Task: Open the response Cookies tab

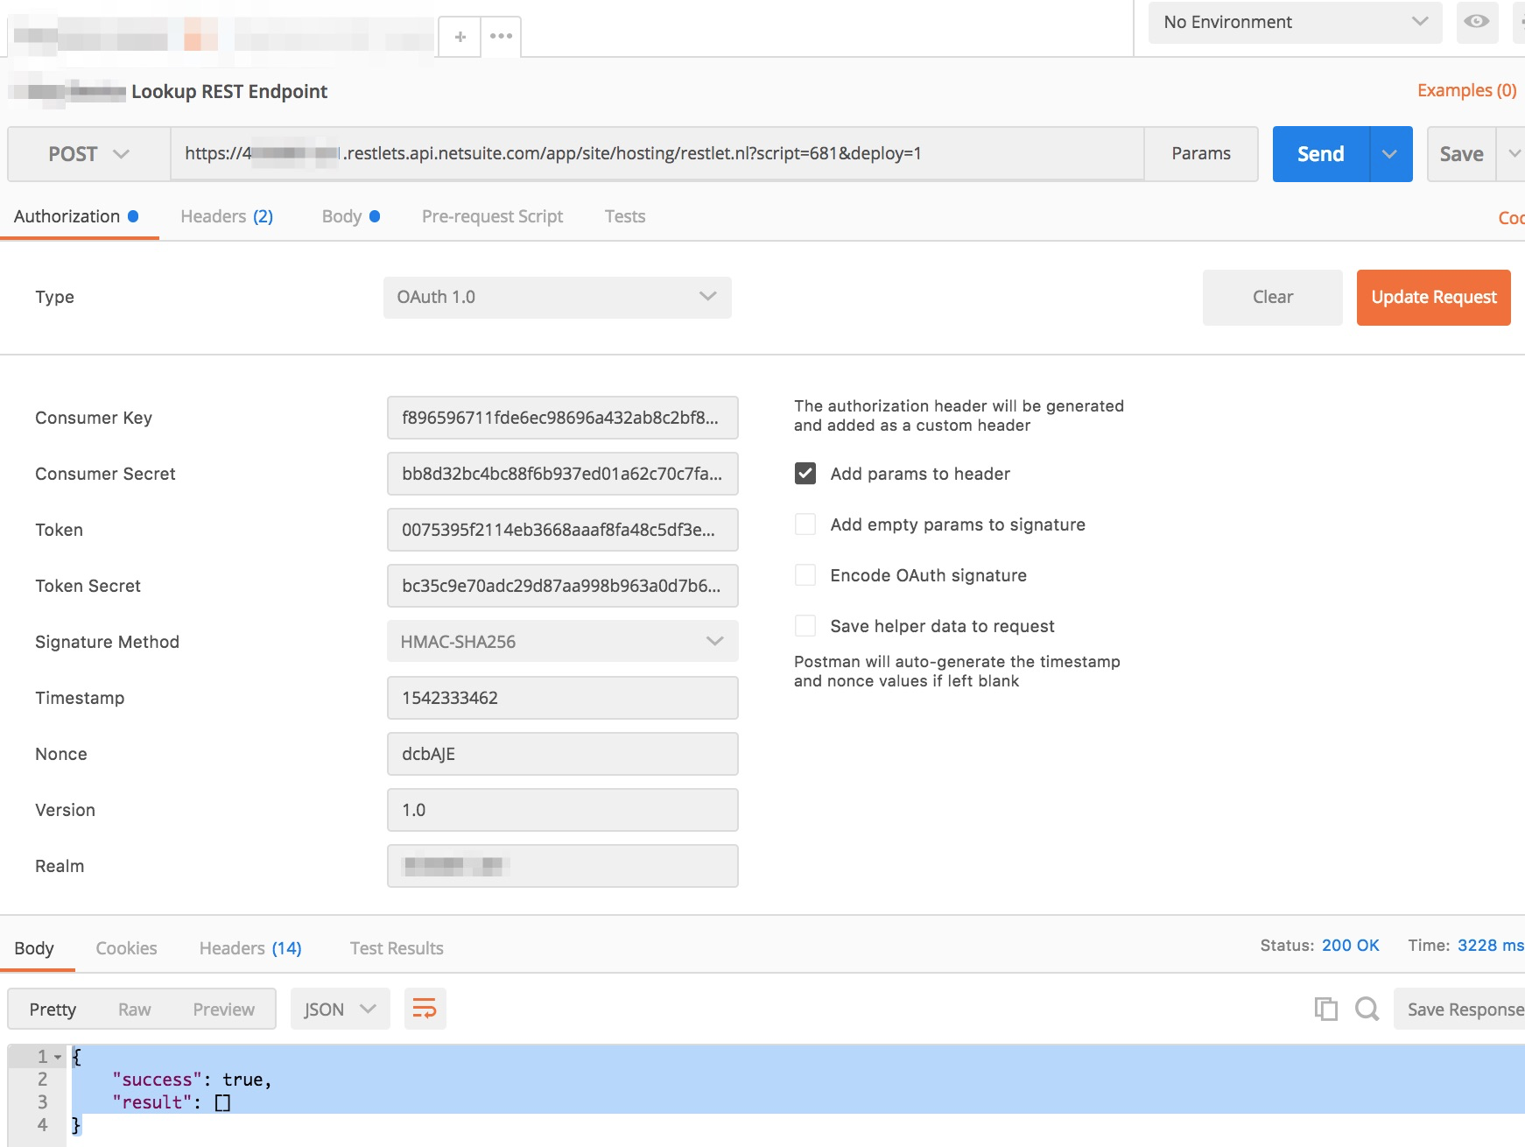Action: point(126,948)
